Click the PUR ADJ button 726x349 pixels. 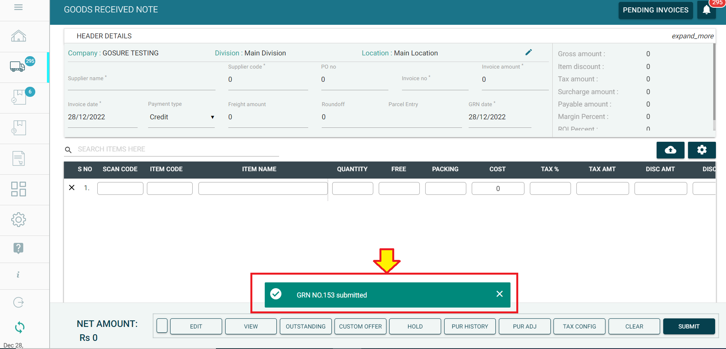tap(525, 327)
